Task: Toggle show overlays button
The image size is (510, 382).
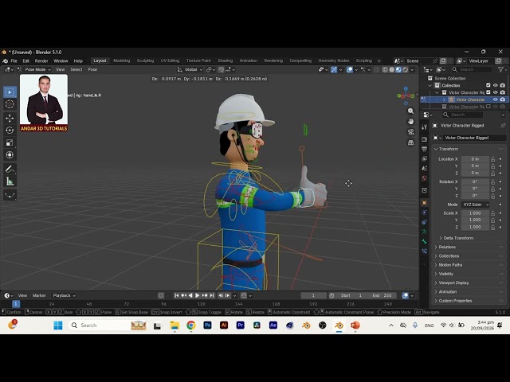Action: [350, 69]
